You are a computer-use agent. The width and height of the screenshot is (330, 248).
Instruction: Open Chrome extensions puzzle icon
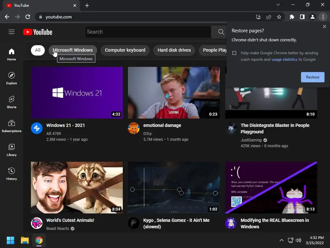pyautogui.click(x=292, y=17)
